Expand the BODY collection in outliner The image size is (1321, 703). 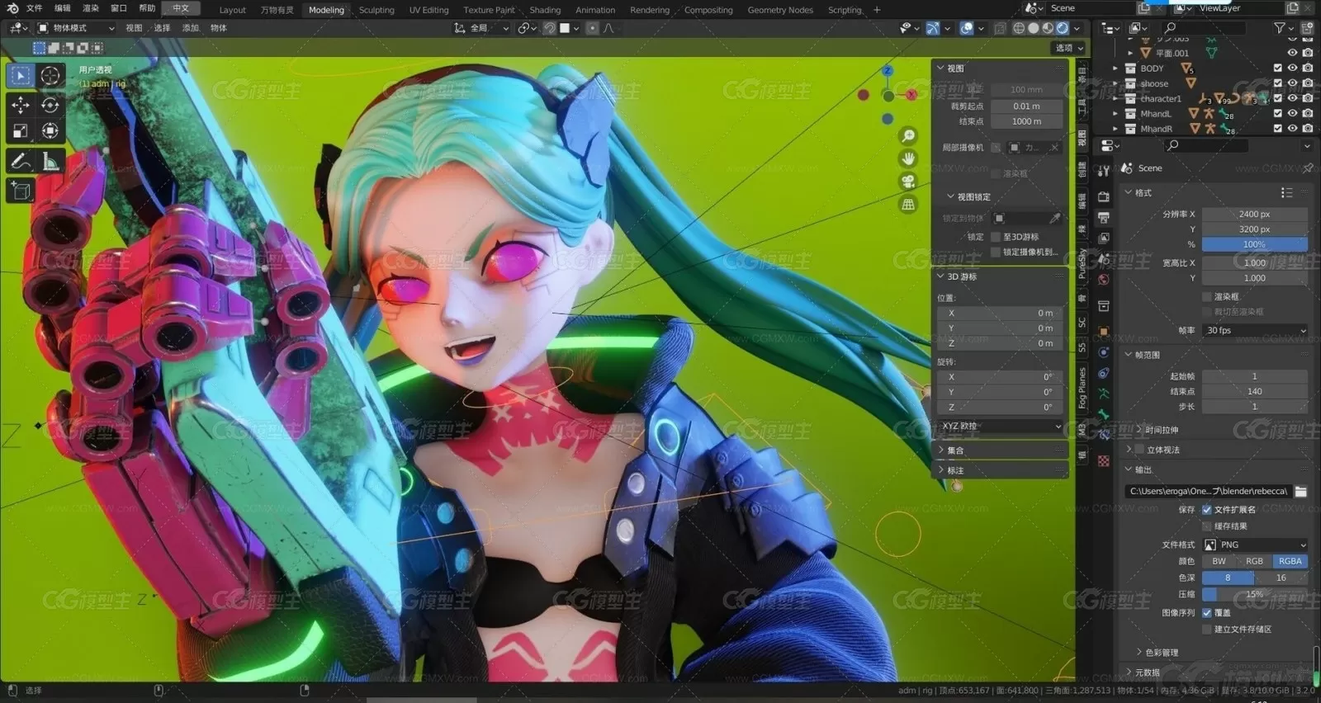click(x=1115, y=68)
